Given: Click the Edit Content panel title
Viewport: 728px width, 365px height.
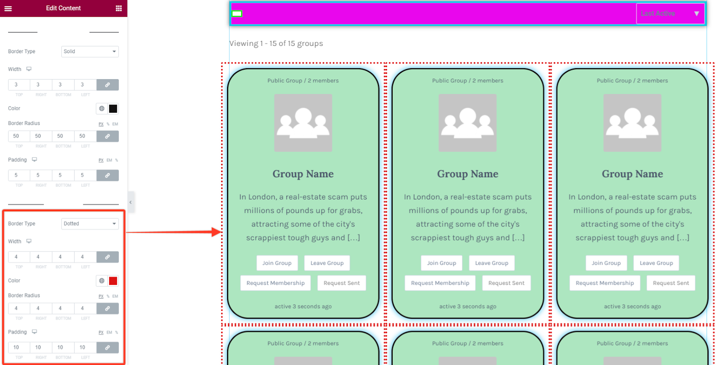Looking at the screenshot, I should click(63, 8).
